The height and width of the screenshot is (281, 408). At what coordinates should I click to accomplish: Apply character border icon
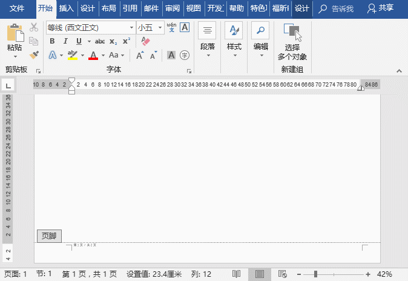[x=185, y=27]
